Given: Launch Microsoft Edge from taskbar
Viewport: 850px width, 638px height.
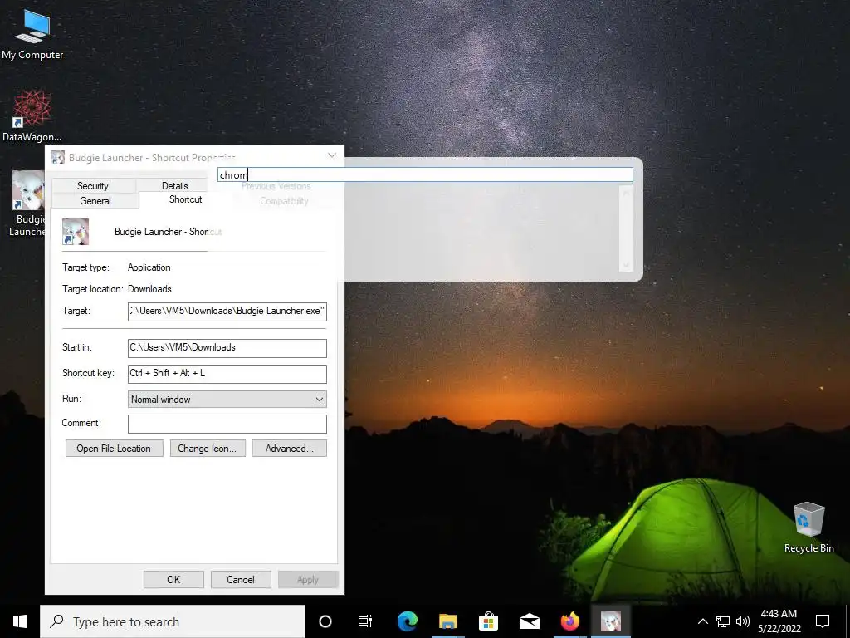Looking at the screenshot, I should point(407,621).
